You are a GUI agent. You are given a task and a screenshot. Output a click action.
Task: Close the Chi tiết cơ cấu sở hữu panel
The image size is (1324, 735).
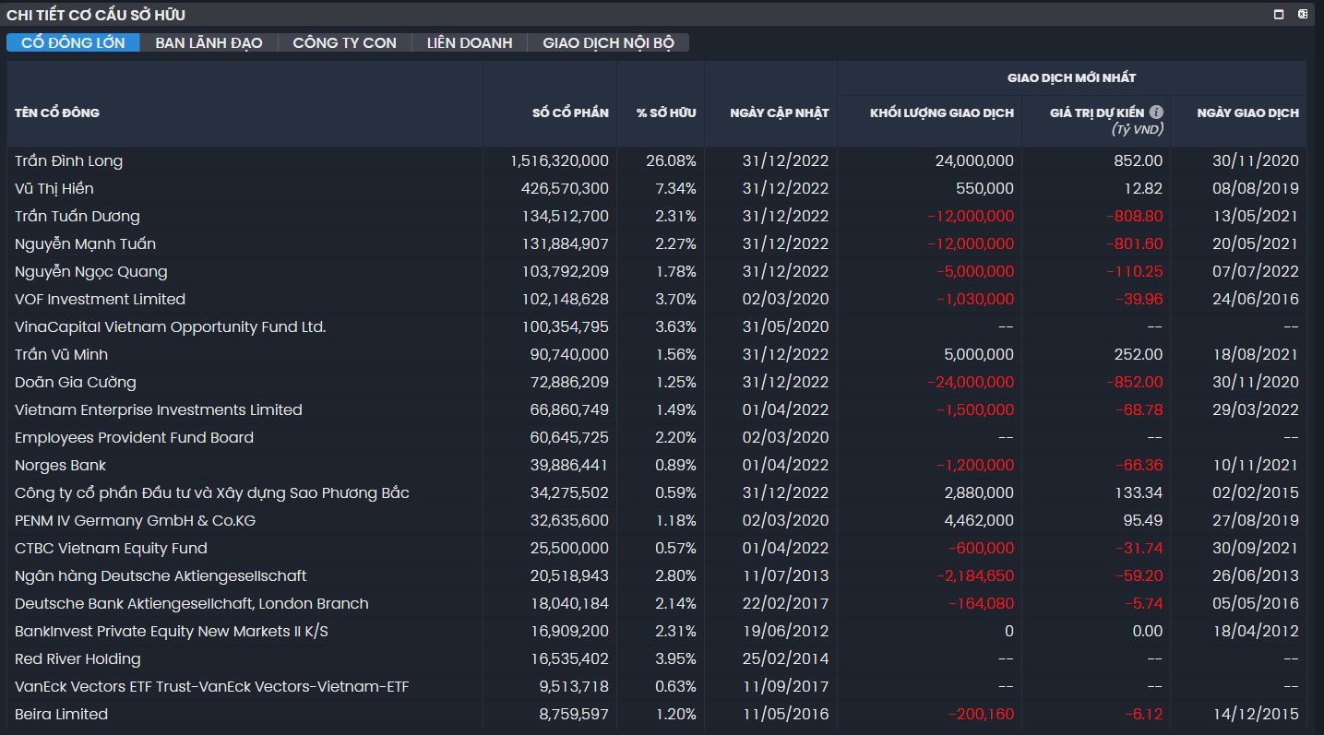[x=1303, y=14]
